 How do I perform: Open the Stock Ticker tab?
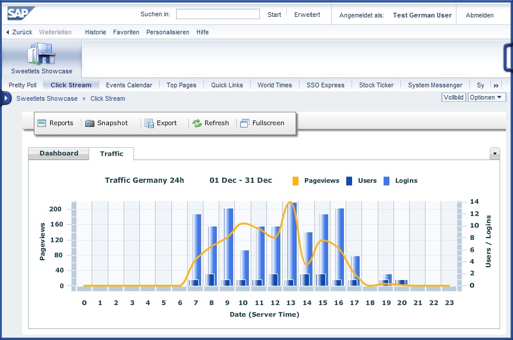[376, 85]
